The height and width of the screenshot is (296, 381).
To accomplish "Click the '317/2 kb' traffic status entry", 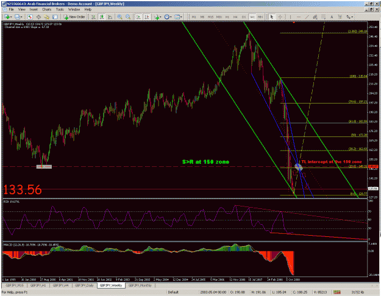I will click(358, 292).
